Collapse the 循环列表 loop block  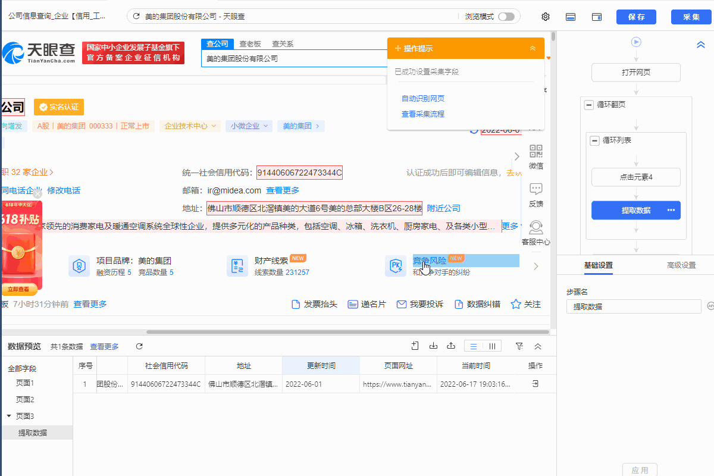pyautogui.click(x=594, y=141)
